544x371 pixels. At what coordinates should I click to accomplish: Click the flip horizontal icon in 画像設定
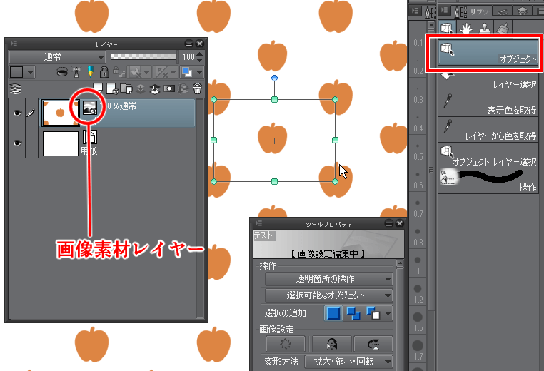[x=333, y=343]
